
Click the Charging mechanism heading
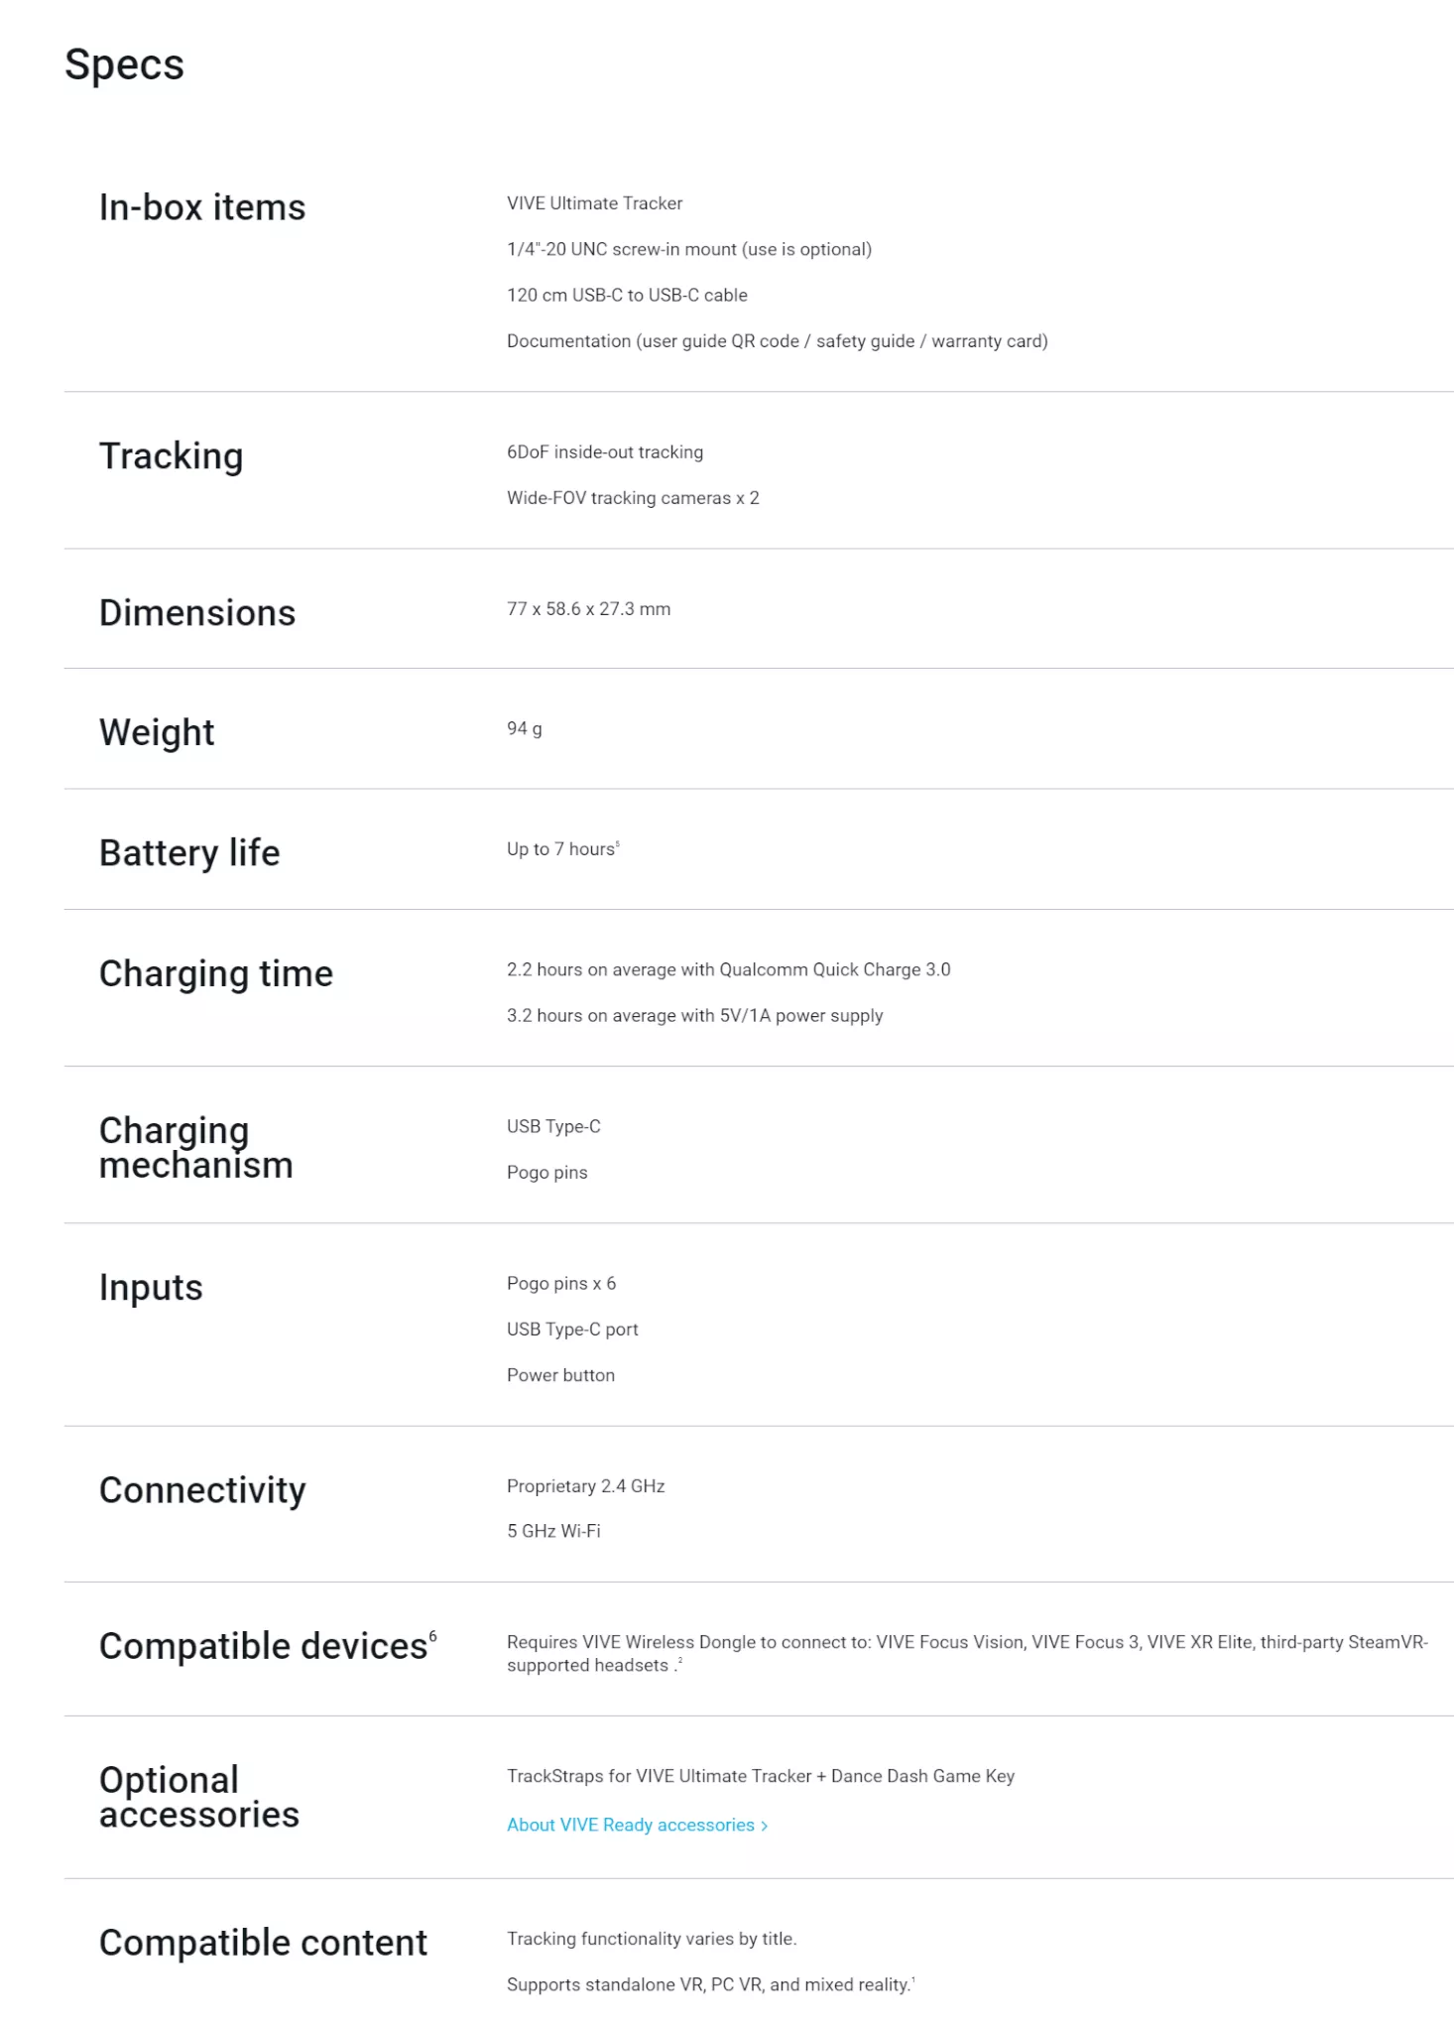(x=195, y=1148)
